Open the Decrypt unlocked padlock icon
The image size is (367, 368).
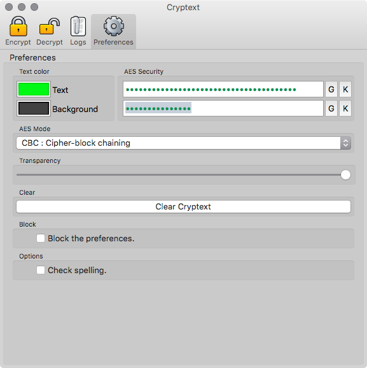point(50,26)
